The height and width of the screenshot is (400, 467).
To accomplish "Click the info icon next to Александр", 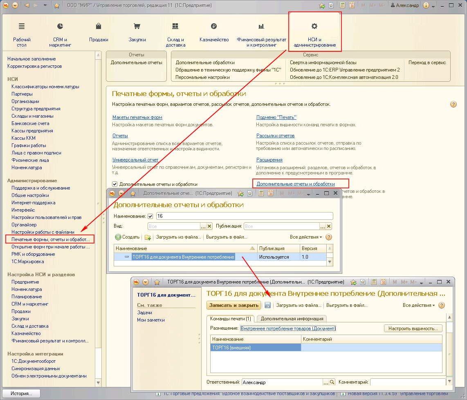I will (426, 5).
